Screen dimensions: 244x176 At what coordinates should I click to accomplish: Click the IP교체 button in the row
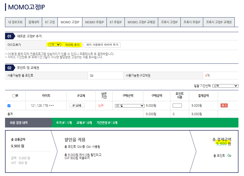77,106
